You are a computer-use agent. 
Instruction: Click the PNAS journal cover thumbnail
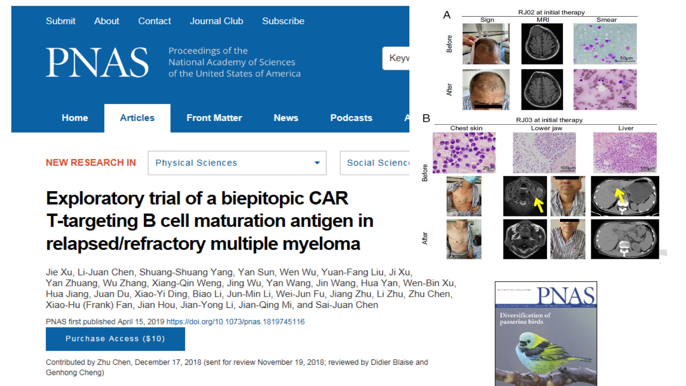coord(546,334)
